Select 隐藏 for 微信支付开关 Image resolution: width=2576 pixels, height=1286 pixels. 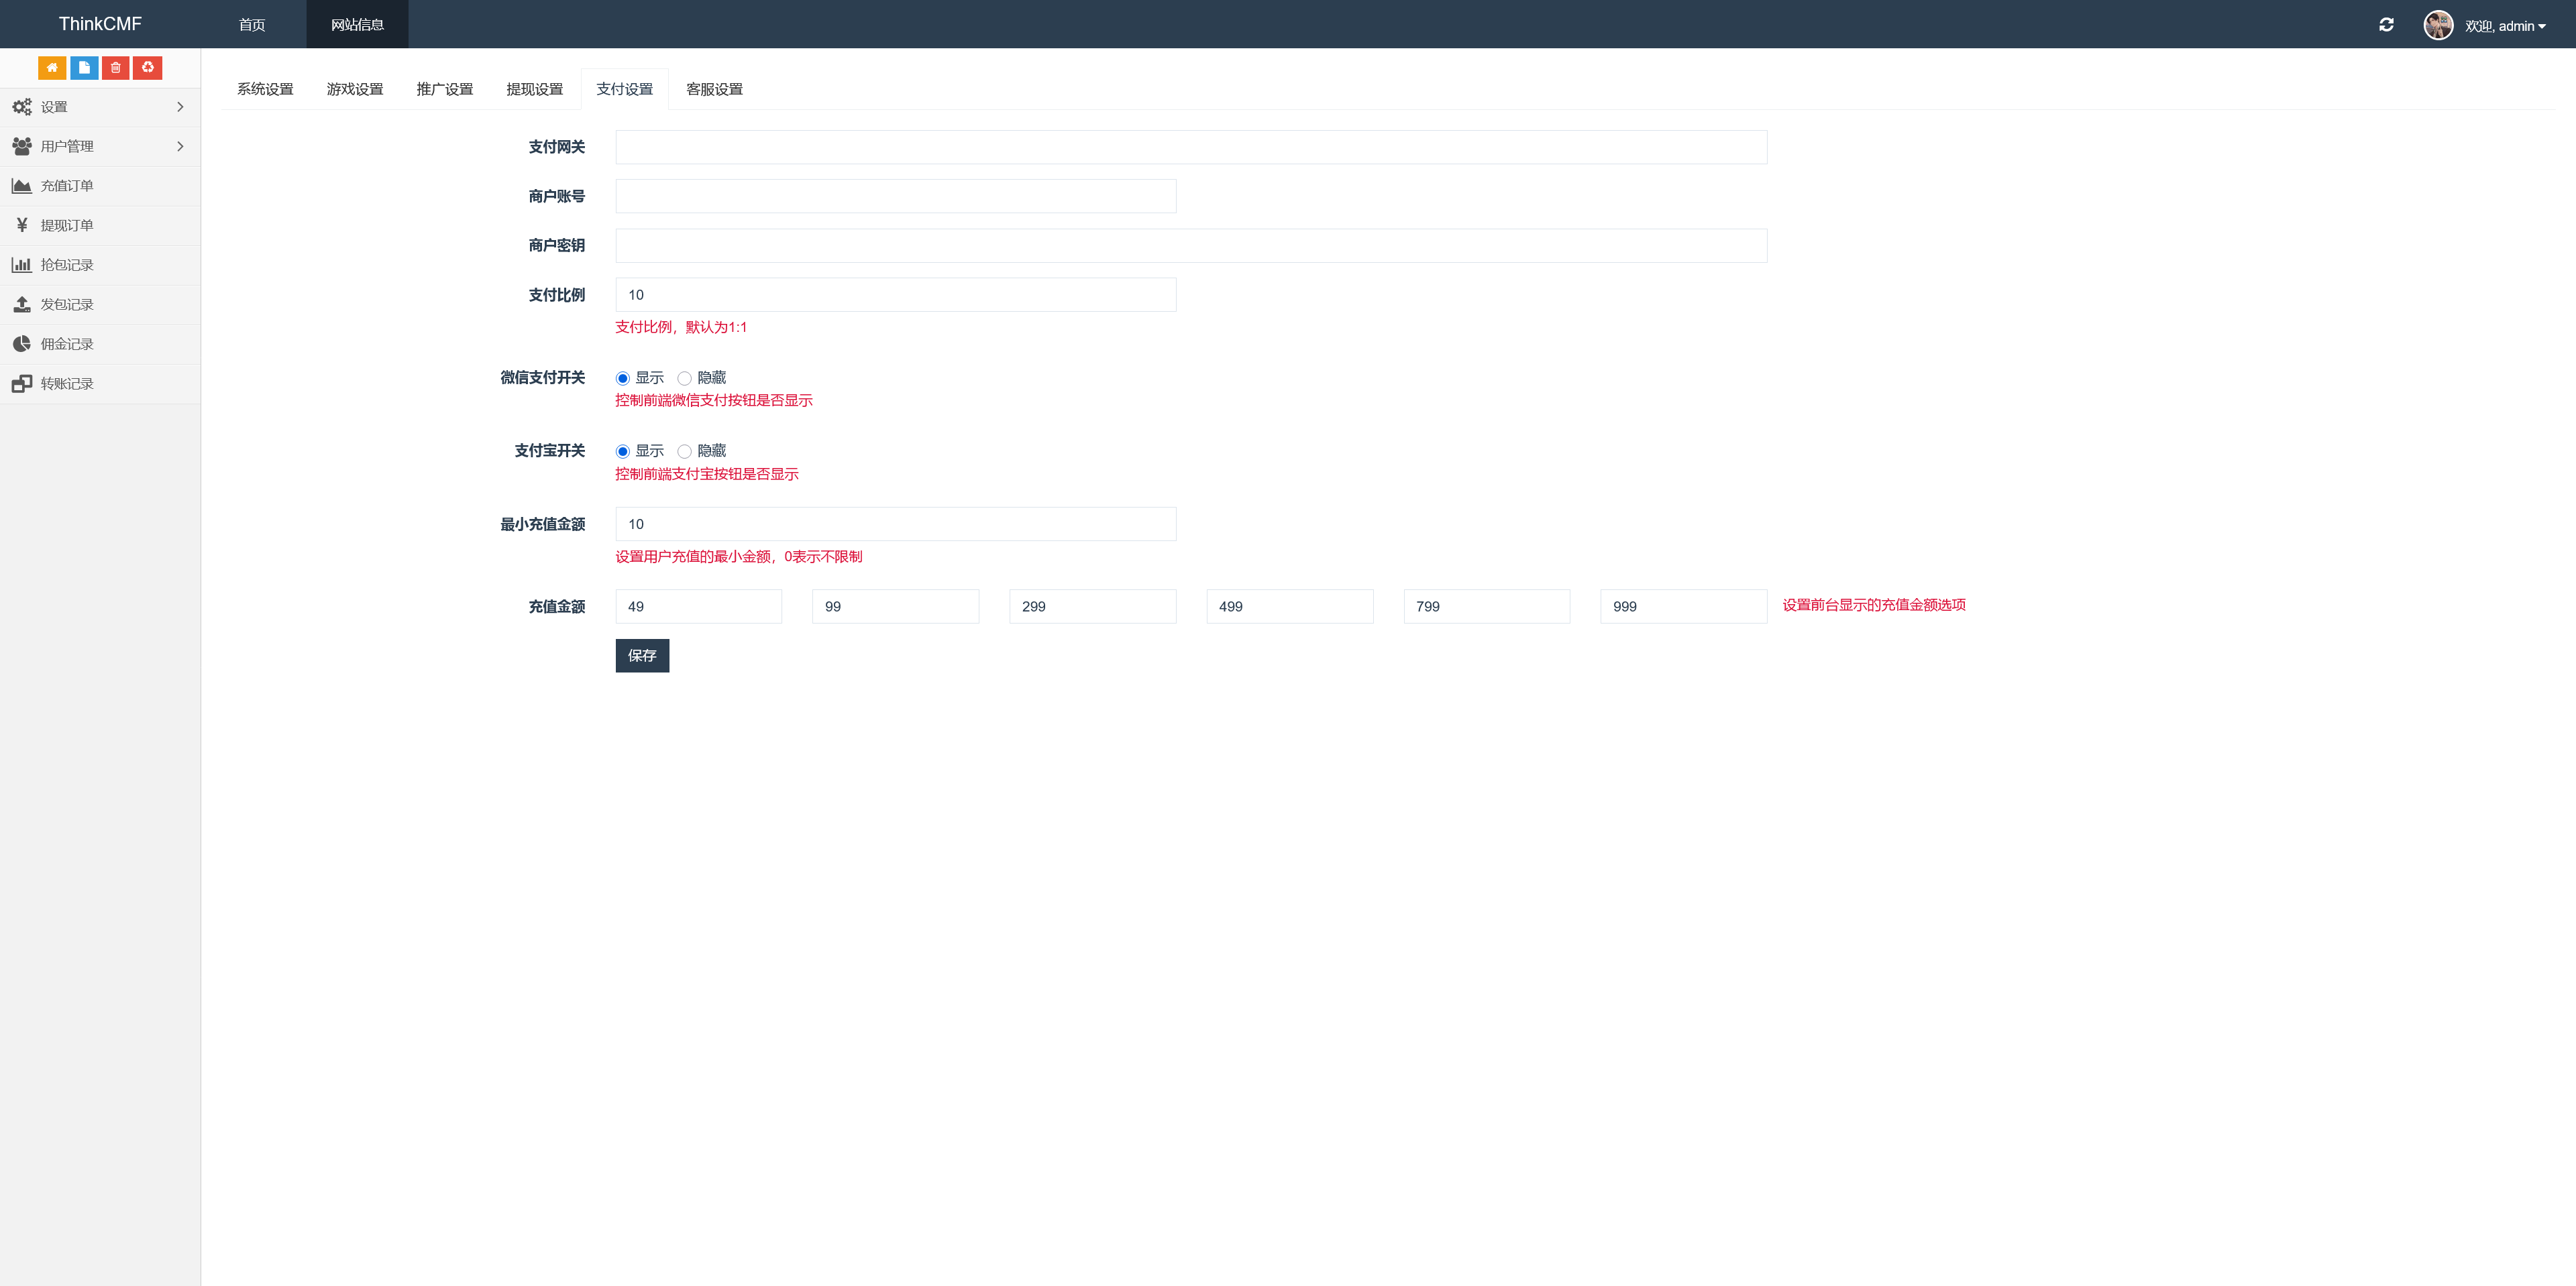(x=684, y=377)
